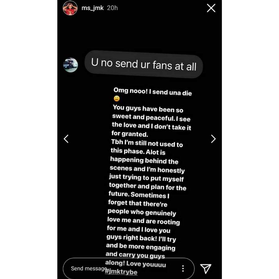Open ms_jmk profile picture avatar
The height and width of the screenshot is (279, 279).
click(70, 8)
